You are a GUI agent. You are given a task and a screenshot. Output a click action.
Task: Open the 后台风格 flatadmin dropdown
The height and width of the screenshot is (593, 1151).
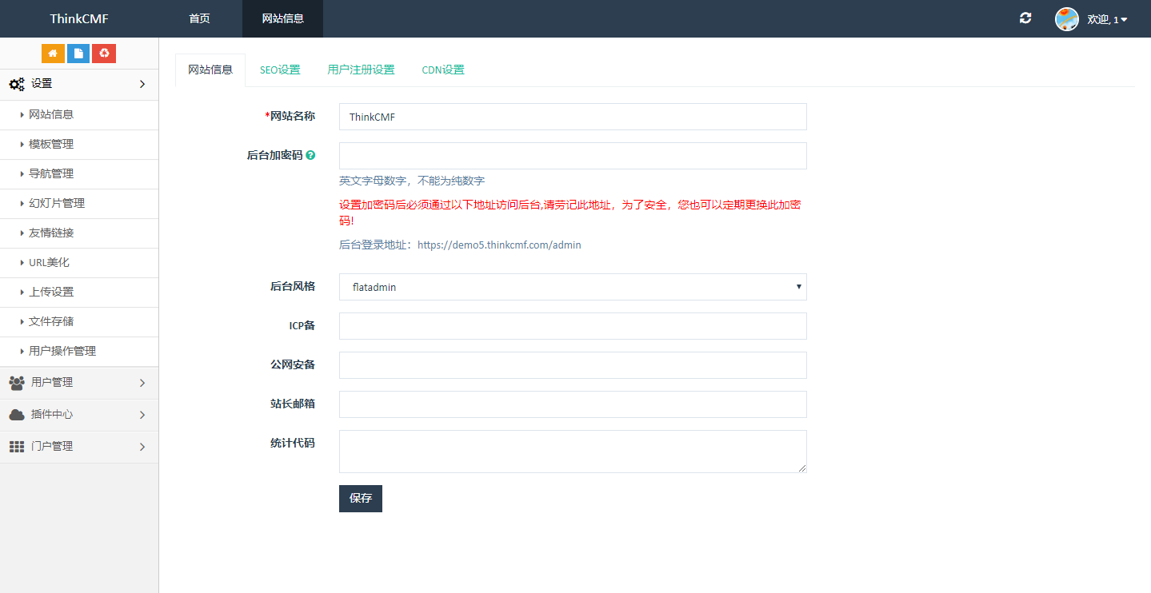[x=573, y=287]
